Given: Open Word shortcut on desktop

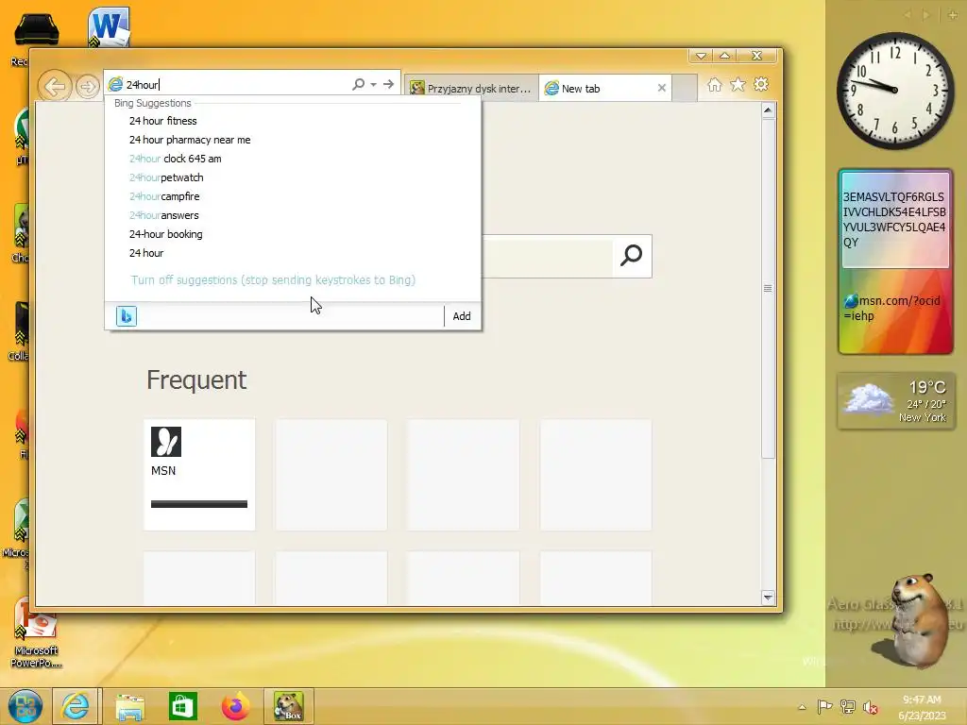Looking at the screenshot, I should [108, 27].
